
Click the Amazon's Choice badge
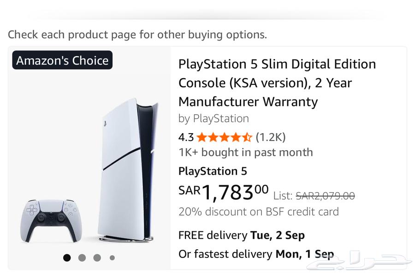[x=62, y=60]
